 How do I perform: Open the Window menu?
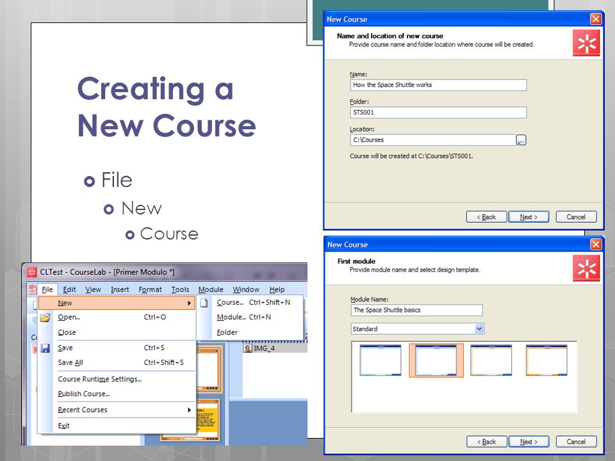[246, 289]
